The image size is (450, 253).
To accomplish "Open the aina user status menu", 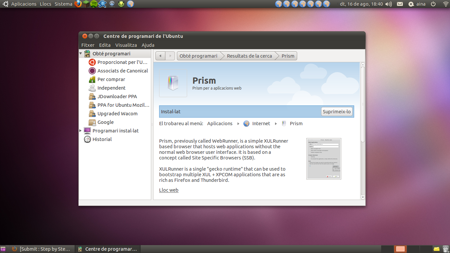I will click(x=417, y=4).
